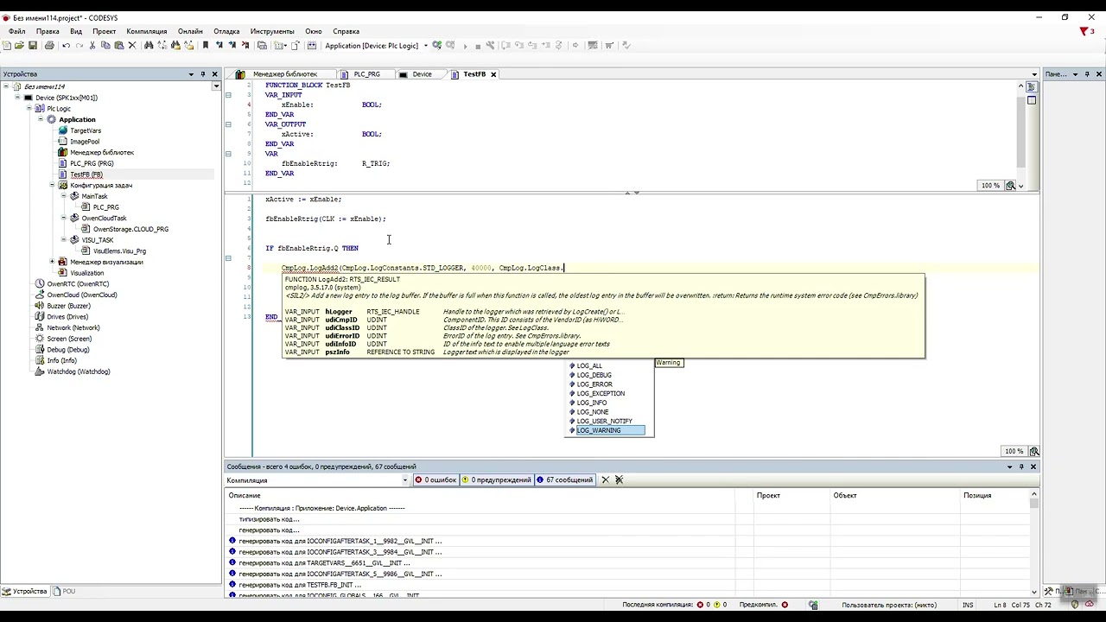
Task: Click the open project folder icon
Action: pos(19,46)
